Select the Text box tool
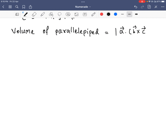This screenshot has width=166, height=125. pyautogui.click(x=85, y=14)
